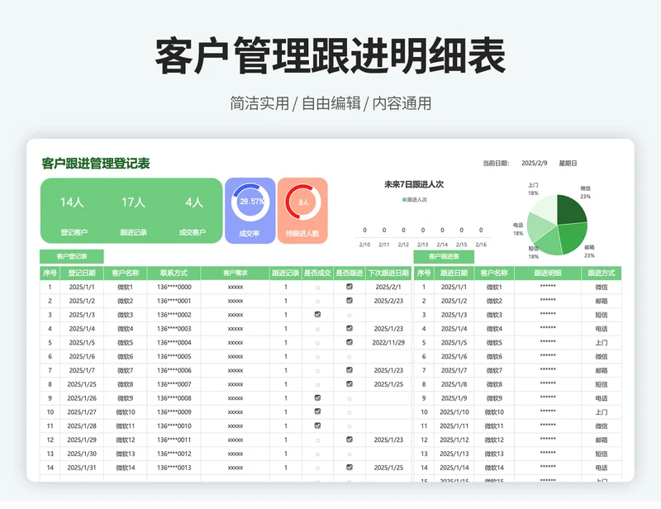The width and height of the screenshot is (661, 509).
Task: Select registration date cell 2025/1/31
Action: 82,468
